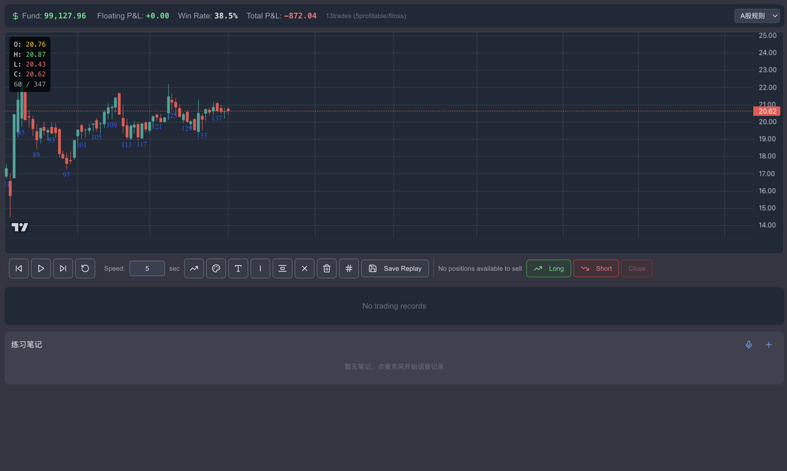Open a Short position
The height and width of the screenshot is (471, 787).
[596, 269]
